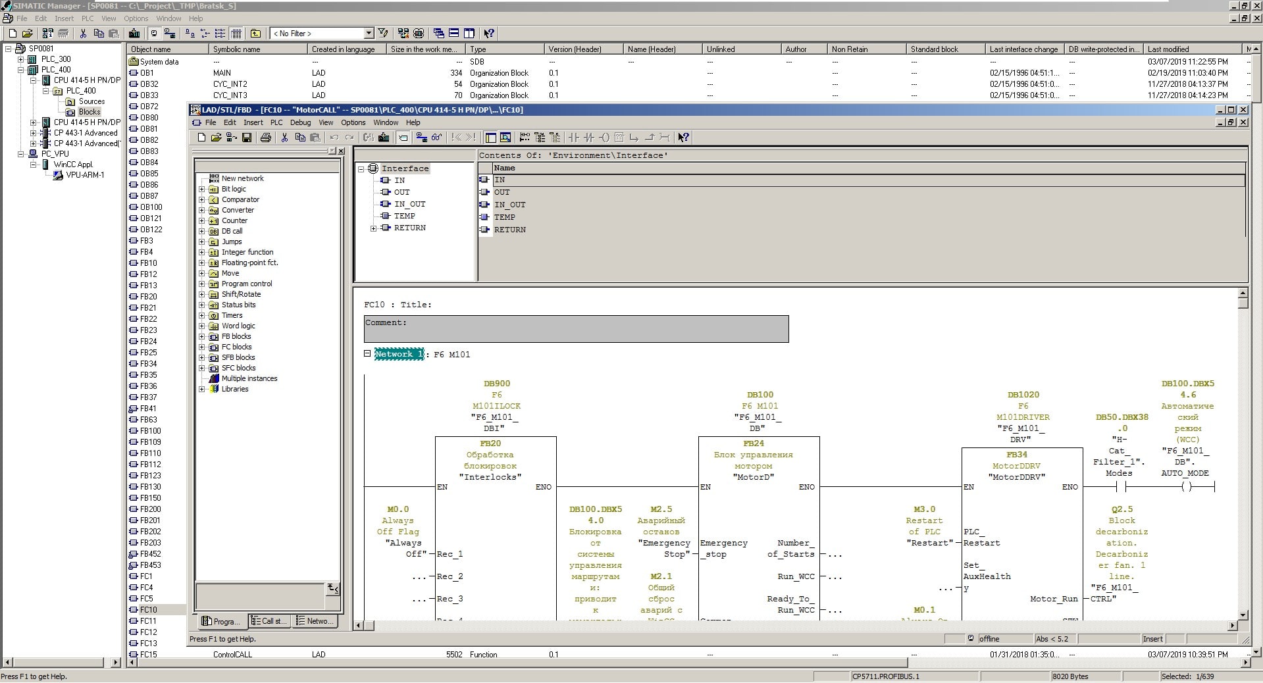1263x683 pixels.
Task: Expand the Libraries category
Action: tap(202, 389)
